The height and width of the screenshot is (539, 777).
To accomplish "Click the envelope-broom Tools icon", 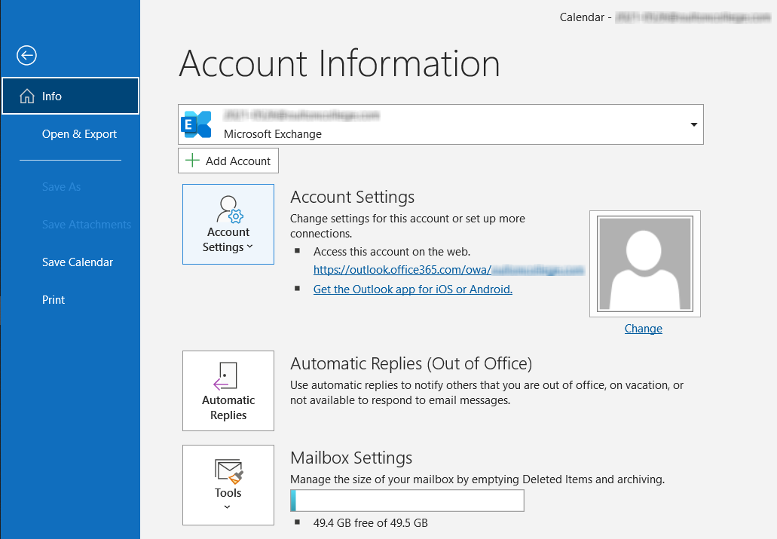I will click(228, 471).
